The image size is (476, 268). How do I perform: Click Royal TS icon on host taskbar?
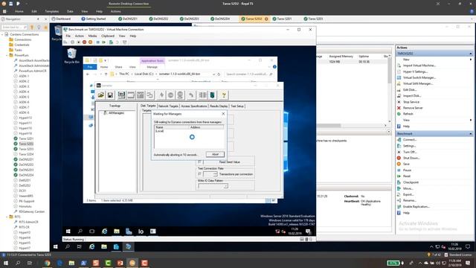pos(132,263)
